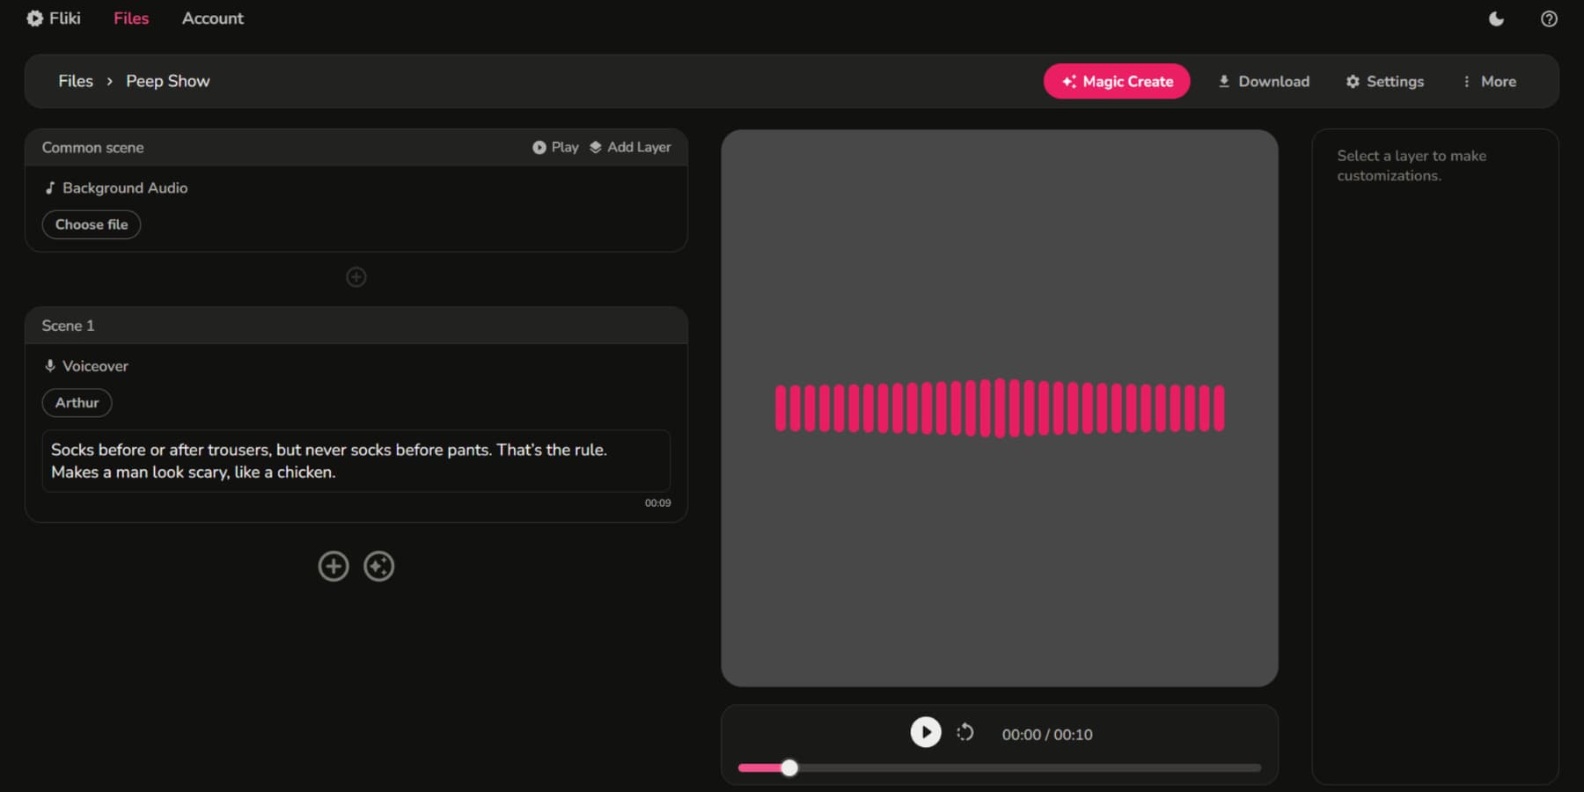Open dark mode with the moon icon
The width and height of the screenshot is (1584, 792).
[x=1496, y=18]
